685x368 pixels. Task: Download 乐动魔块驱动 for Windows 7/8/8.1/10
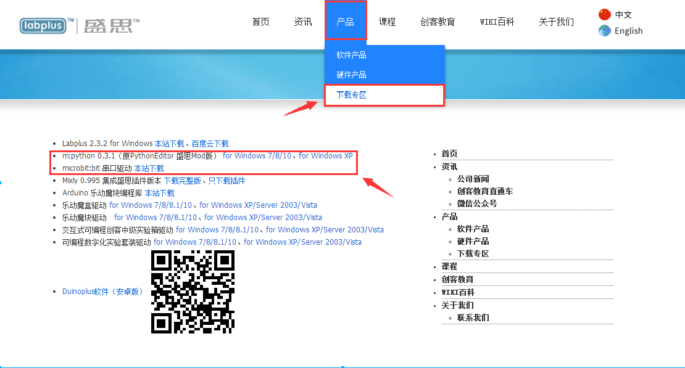(x=156, y=218)
